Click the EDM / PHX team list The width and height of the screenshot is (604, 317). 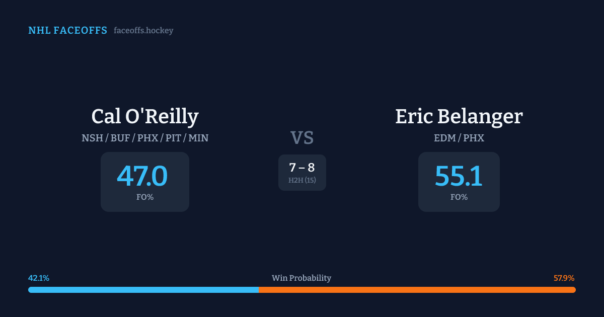[x=459, y=138]
